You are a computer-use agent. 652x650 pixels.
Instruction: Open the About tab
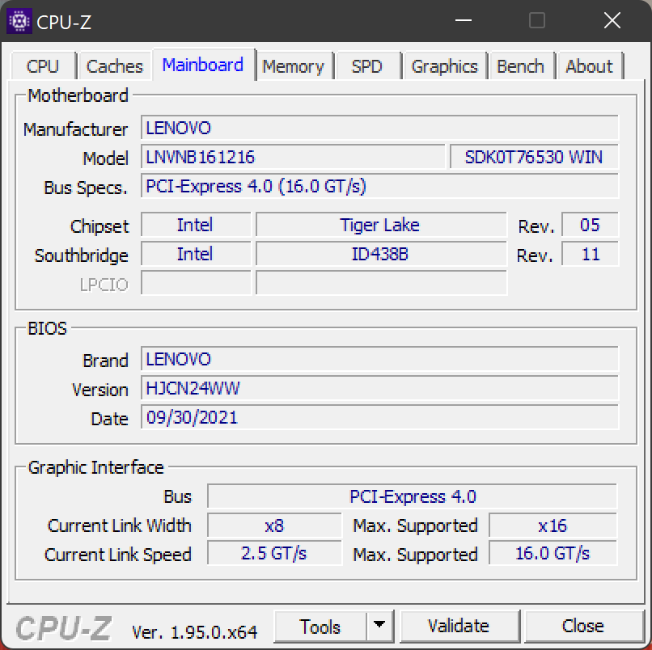click(x=590, y=66)
